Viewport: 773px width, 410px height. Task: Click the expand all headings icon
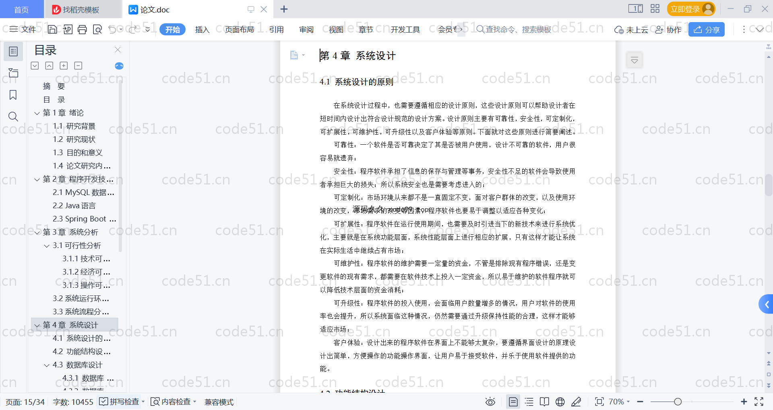(x=35, y=66)
